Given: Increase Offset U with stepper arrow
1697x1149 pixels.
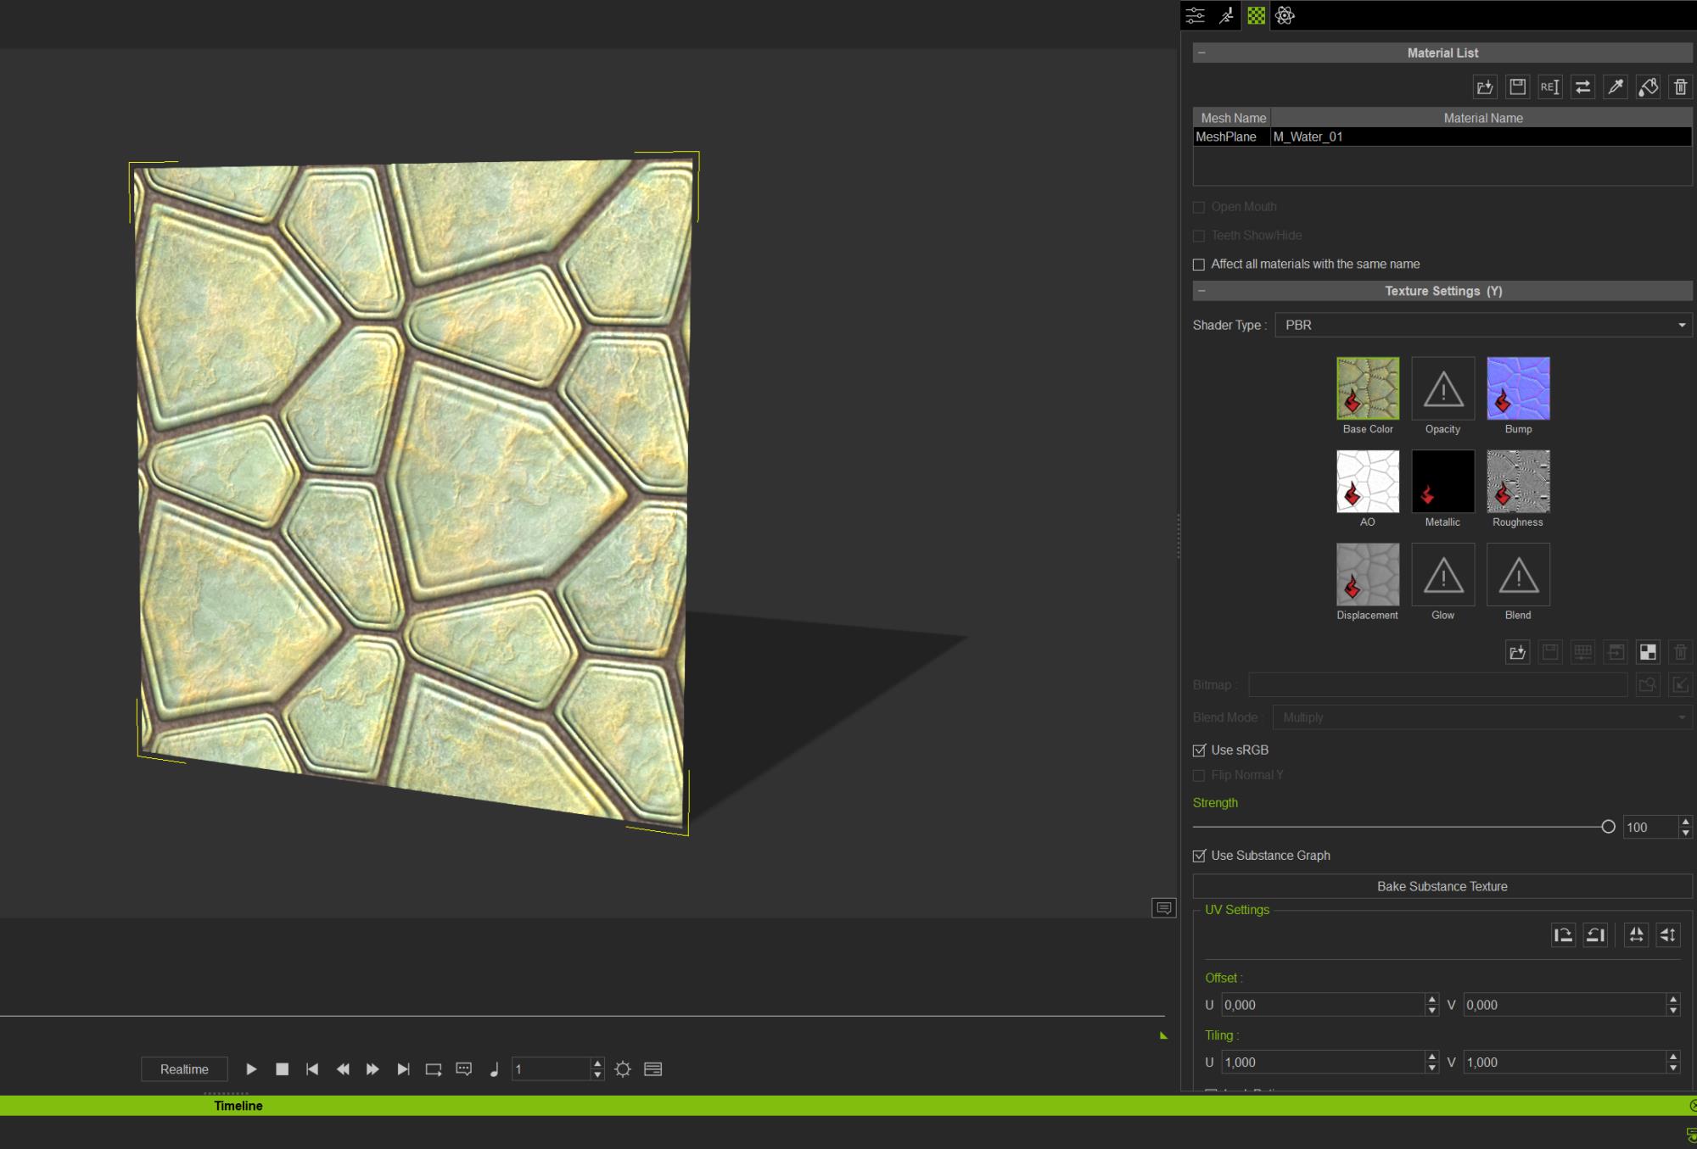Looking at the screenshot, I should pos(1432,999).
